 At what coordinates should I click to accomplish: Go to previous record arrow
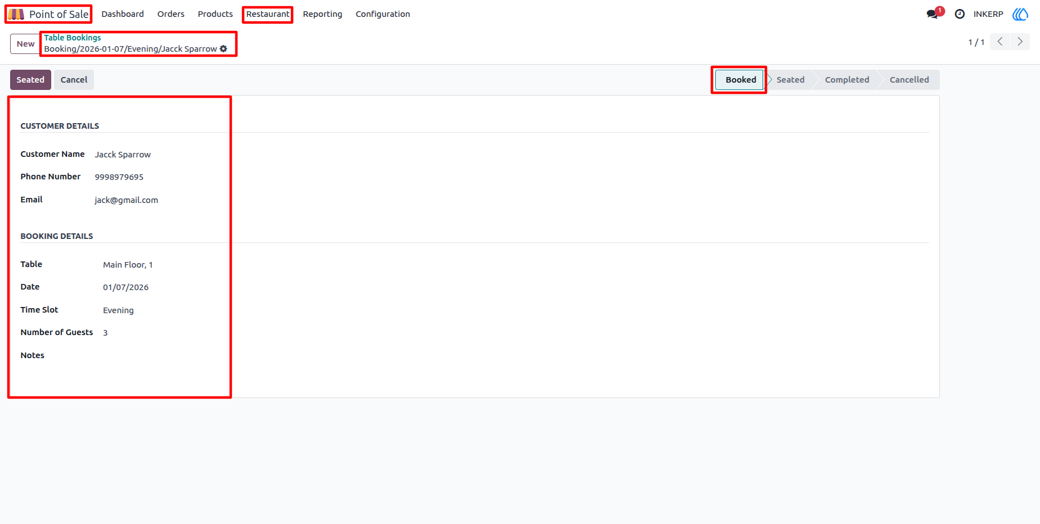[x=1000, y=42]
